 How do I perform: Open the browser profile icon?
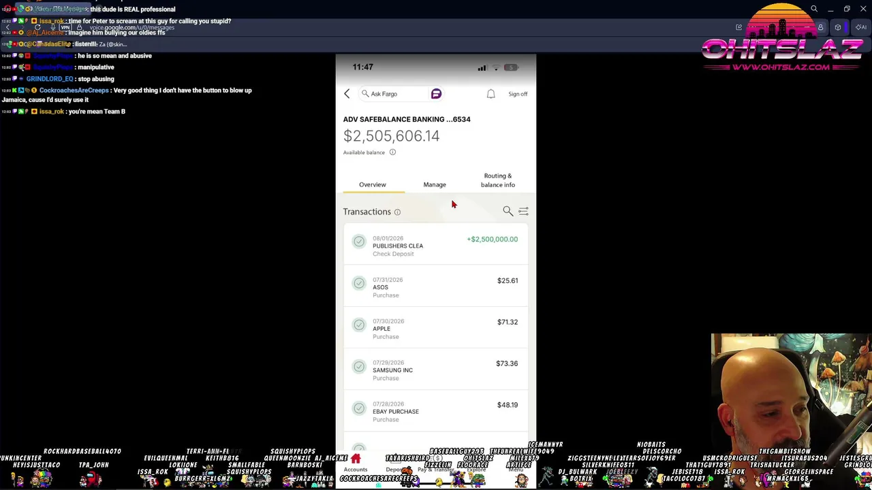[820, 27]
